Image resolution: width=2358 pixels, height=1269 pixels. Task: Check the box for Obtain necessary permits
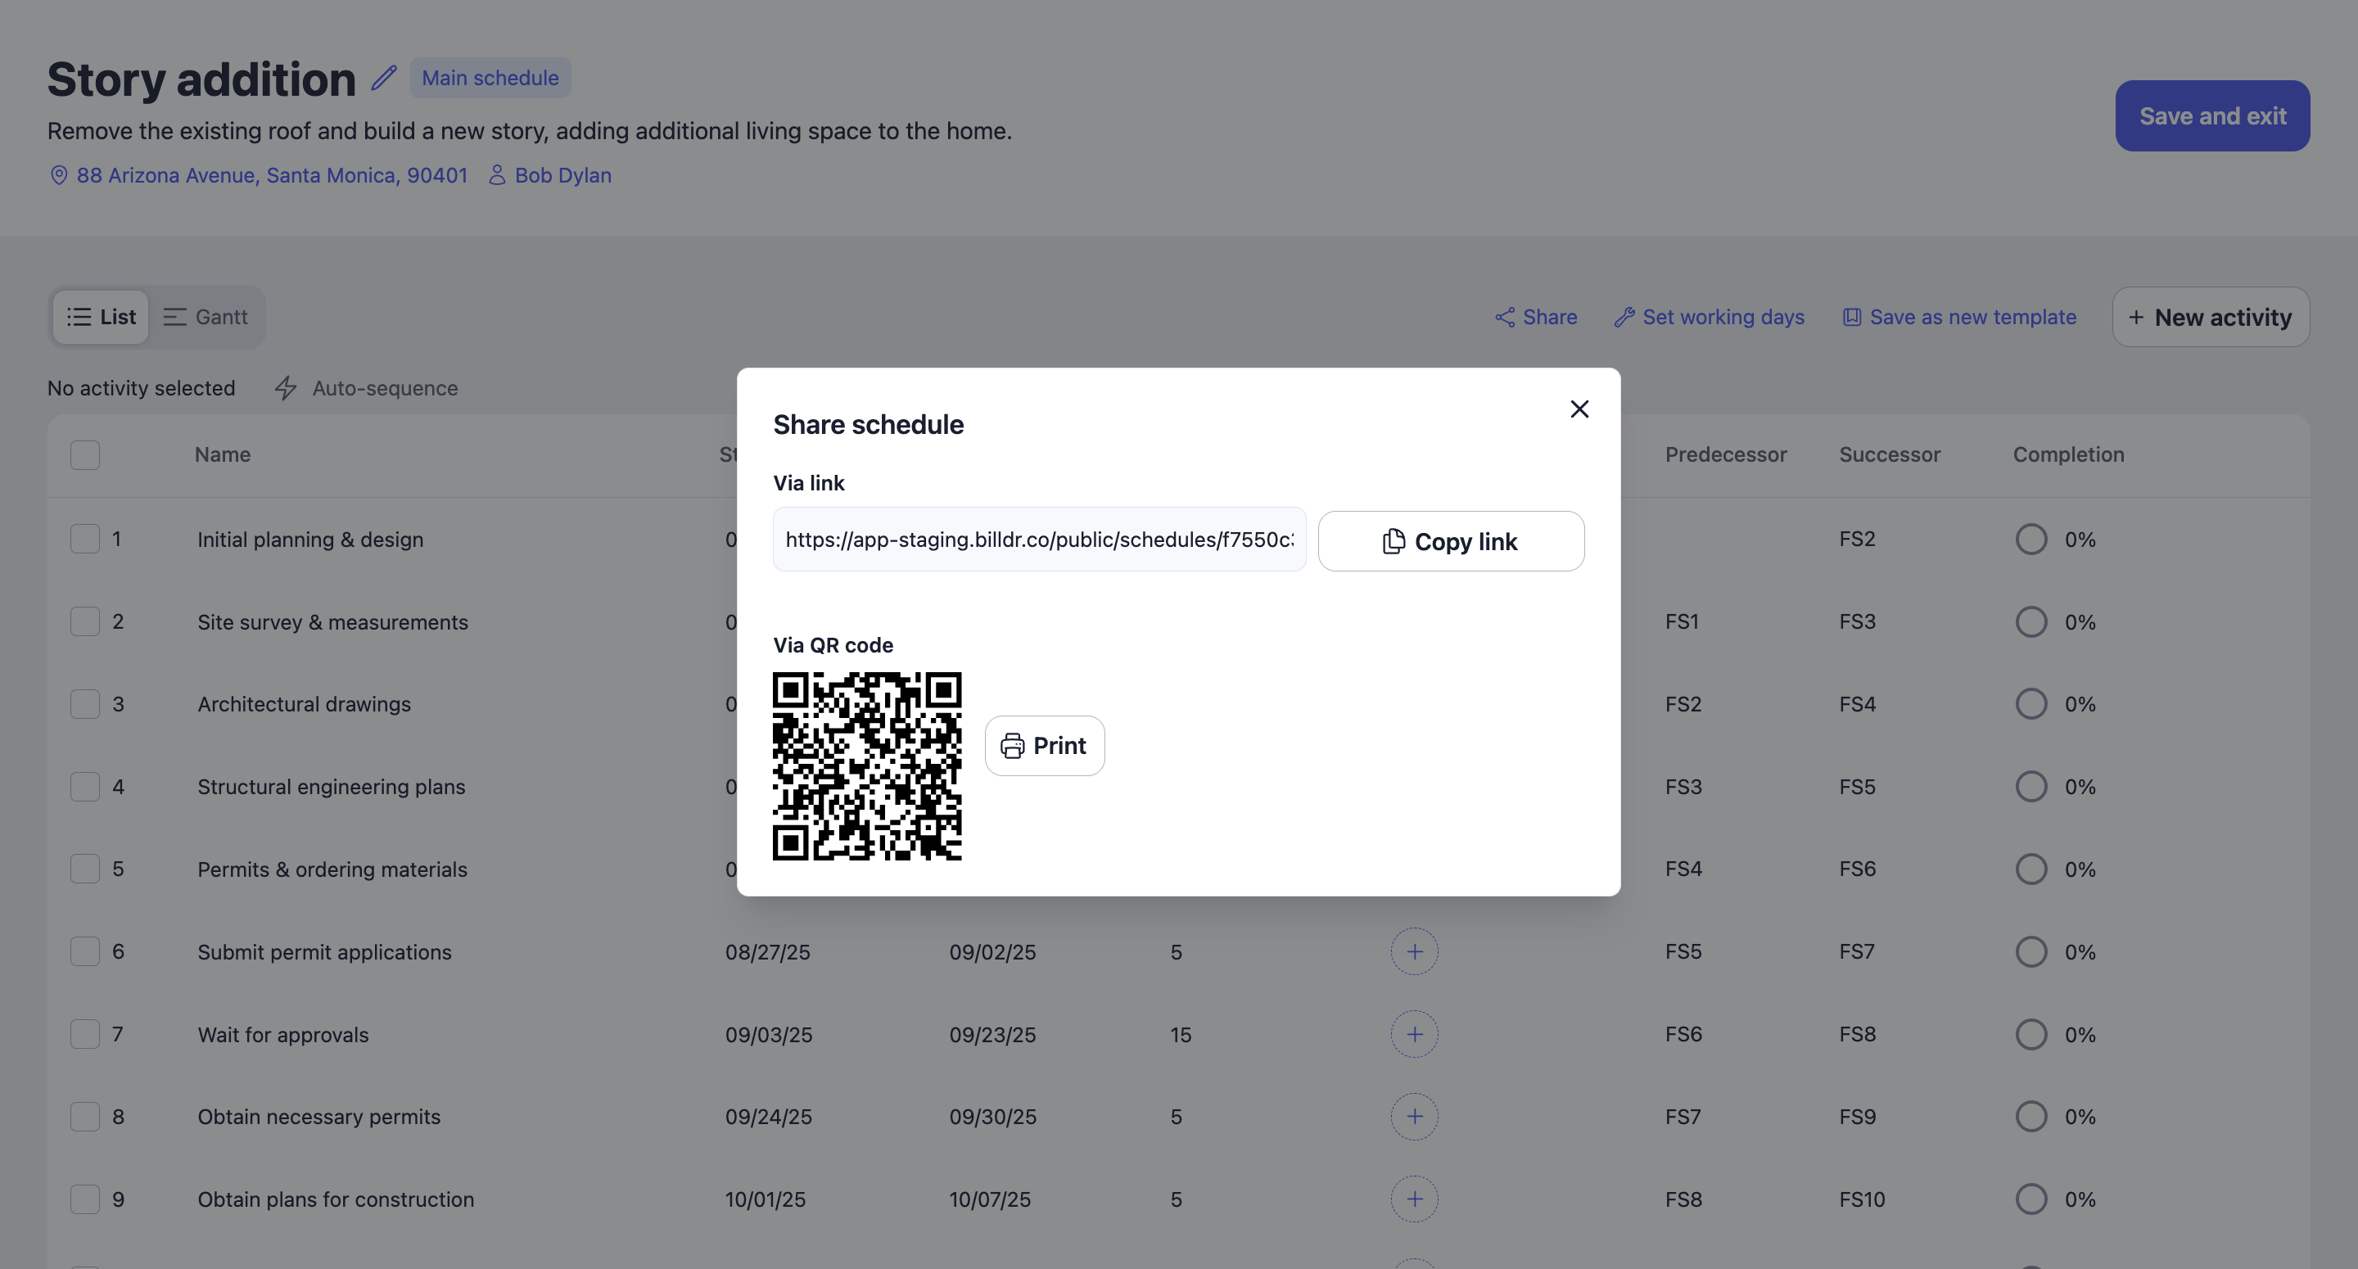pyautogui.click(x=85, y=1117)
